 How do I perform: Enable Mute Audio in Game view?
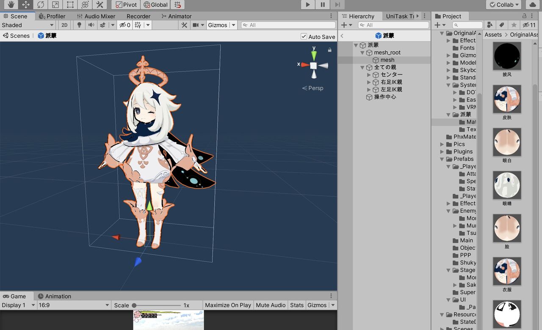click(271, 305)
